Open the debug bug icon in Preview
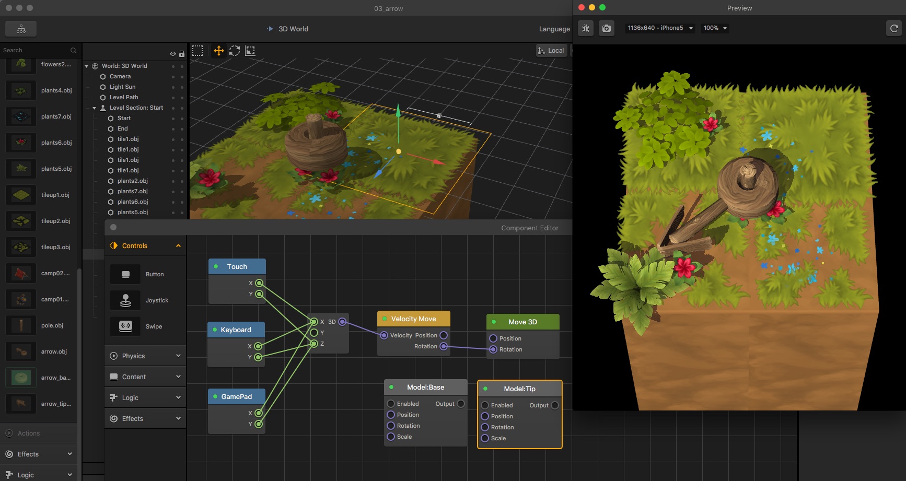 (585, 28)
